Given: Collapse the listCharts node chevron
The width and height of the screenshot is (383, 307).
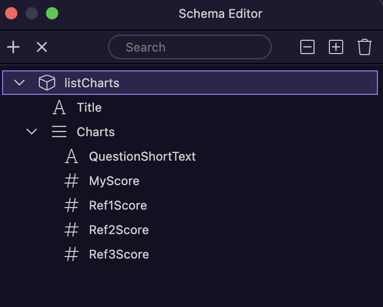Looking at the screenshot, I should click(x=19, y=83).
